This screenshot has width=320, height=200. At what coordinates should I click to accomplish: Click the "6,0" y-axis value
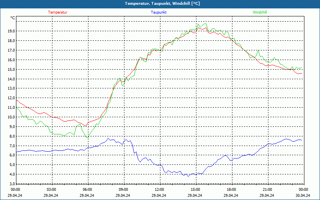[12, 155]
